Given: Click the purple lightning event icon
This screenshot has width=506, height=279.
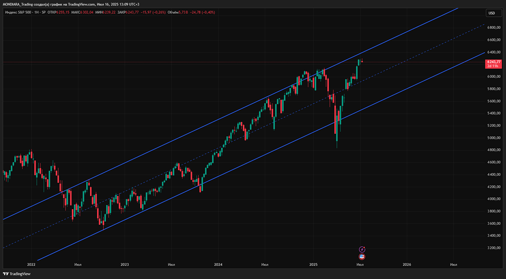Looking at the screenshot, I should [362, 249].
